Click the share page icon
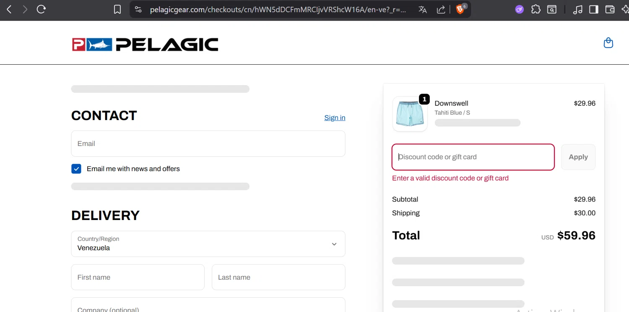This screenshot has width=629, height=312. [441, 10]
